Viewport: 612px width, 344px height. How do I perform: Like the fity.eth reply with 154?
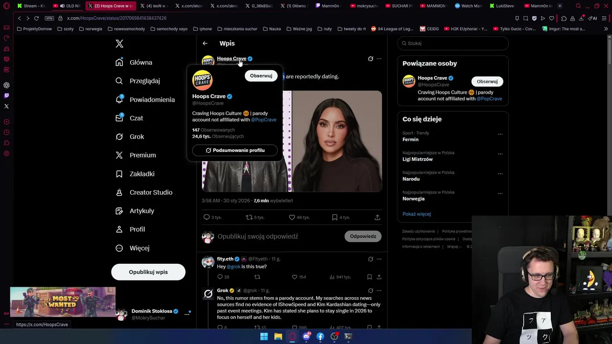[x=295, y=277]
